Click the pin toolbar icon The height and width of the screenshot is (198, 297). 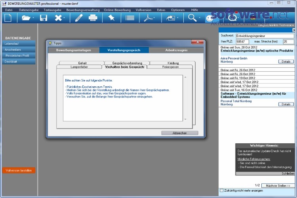[111, 18]
